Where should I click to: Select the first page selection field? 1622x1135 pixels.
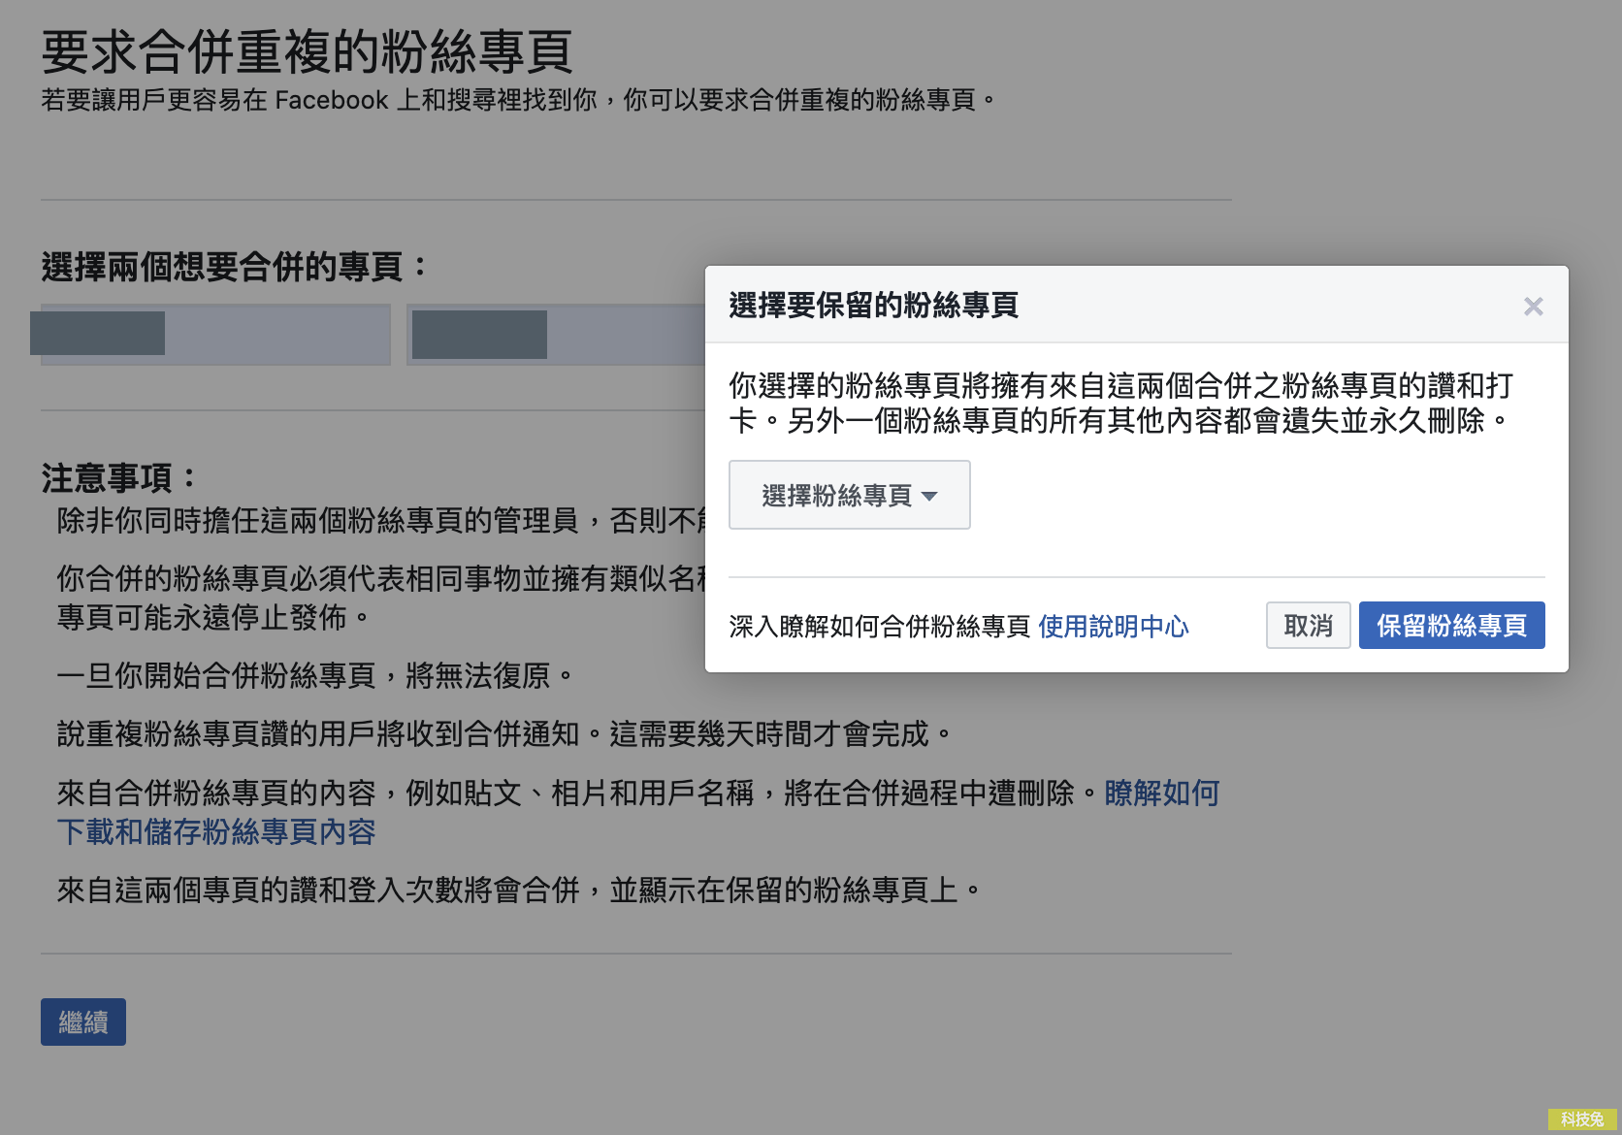pos(215,335)
